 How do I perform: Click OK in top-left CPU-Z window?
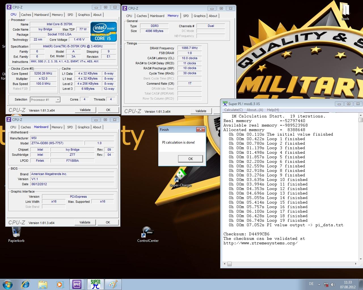108,110
